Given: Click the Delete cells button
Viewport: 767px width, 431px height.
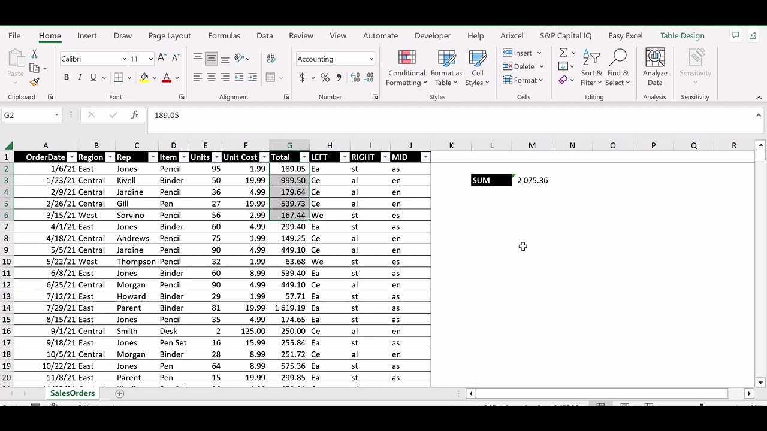Looking at the screenshot, I should [523, 66].
